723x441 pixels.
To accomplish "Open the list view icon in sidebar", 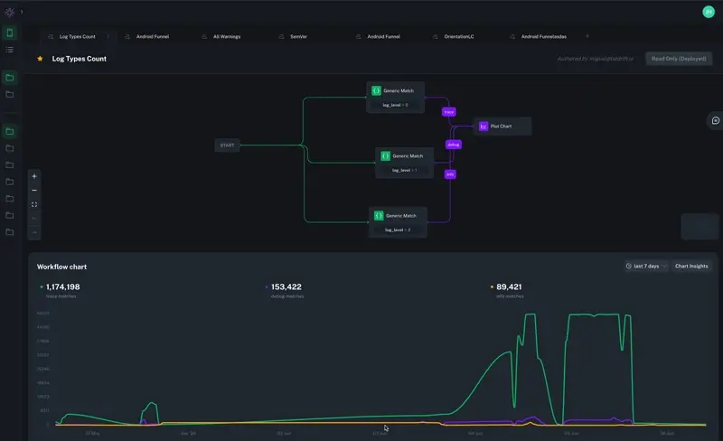I will point(10,50).
